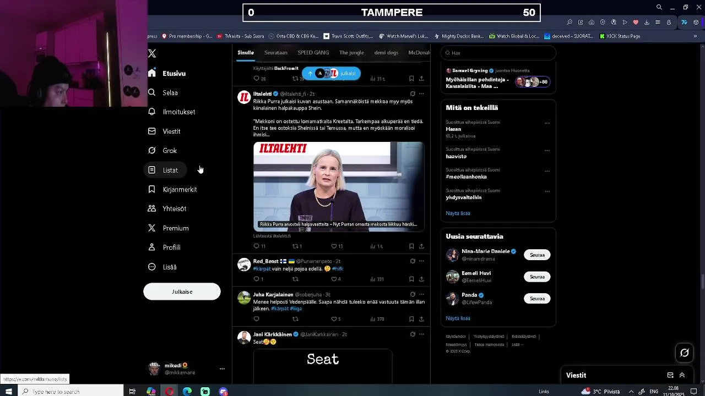Viewport: 705px width, 396px height.
Task: Open Grok explain icon on Iltalehti post
Action: (413, 94)
